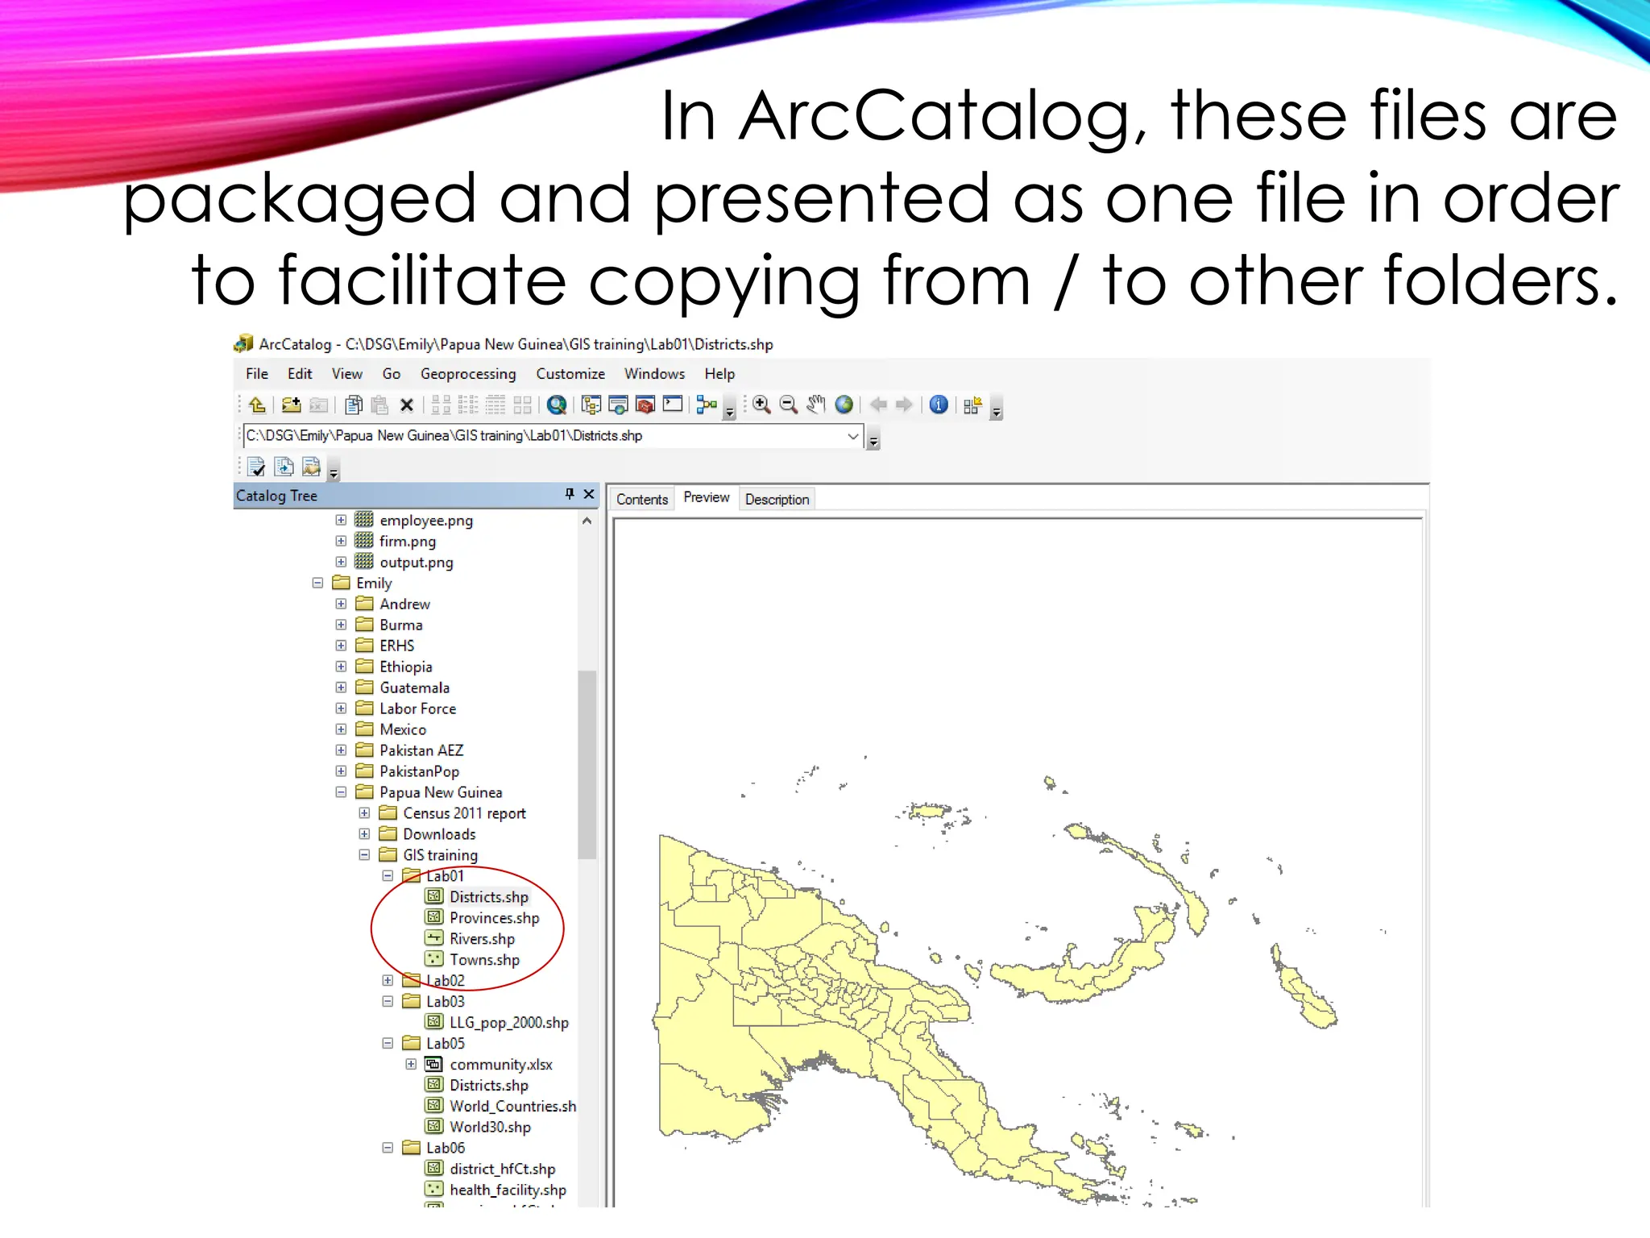Open the Pakistan AEZ folder
Viewport: 1650px width, 1238px height.
[x=421, y=750]
